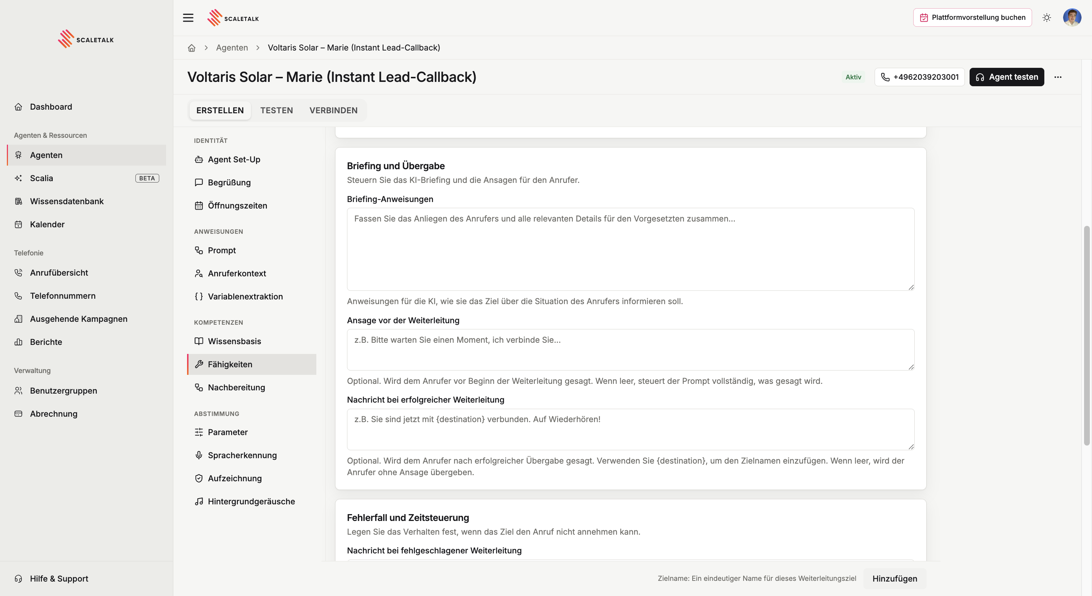Click the Briefing und Übergabe heading
Image resolution: width=1092 pixels, height=596 pixels.
tap(396, 166)
